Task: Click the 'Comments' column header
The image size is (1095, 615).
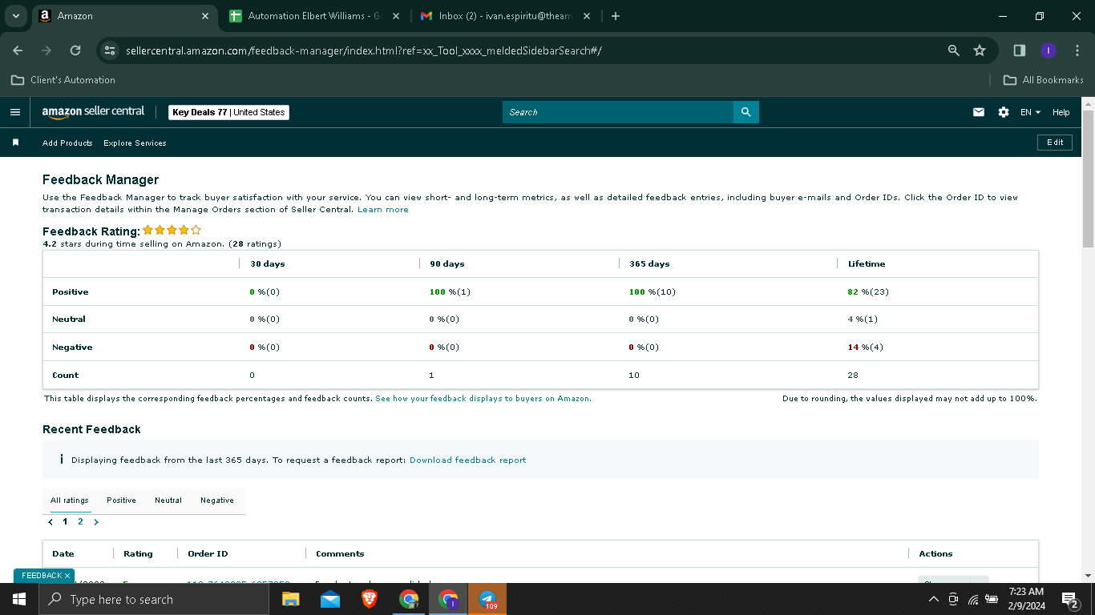Action: point(340,554)
